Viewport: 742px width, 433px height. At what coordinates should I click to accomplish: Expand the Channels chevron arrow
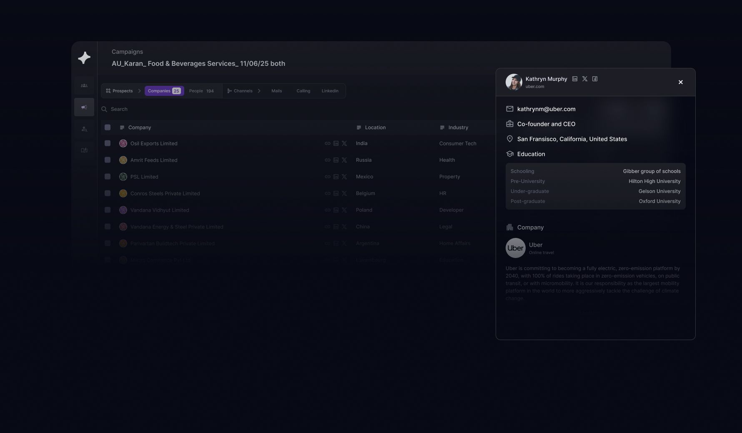tap(259, 91)
